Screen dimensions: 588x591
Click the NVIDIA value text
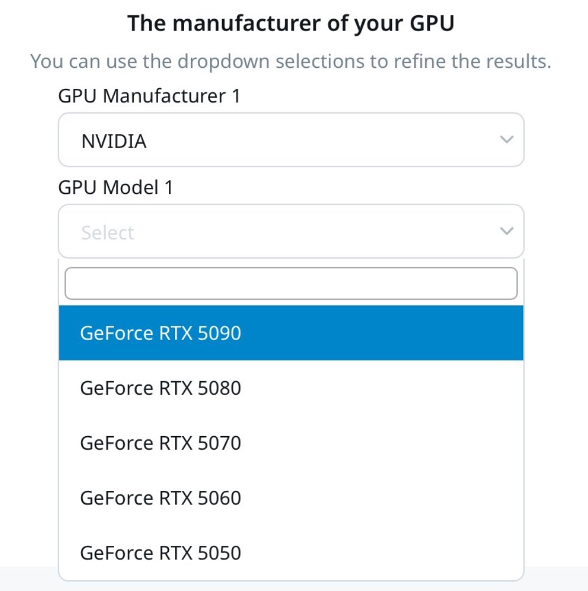click(x=114, y=141)
